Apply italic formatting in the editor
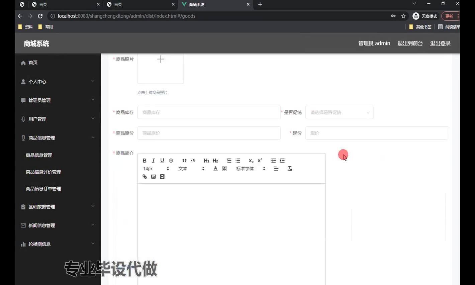 [153, 161]
